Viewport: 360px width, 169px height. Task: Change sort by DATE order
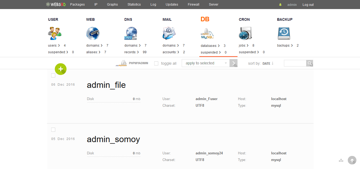pyautogui.click(x=268, y=63)
